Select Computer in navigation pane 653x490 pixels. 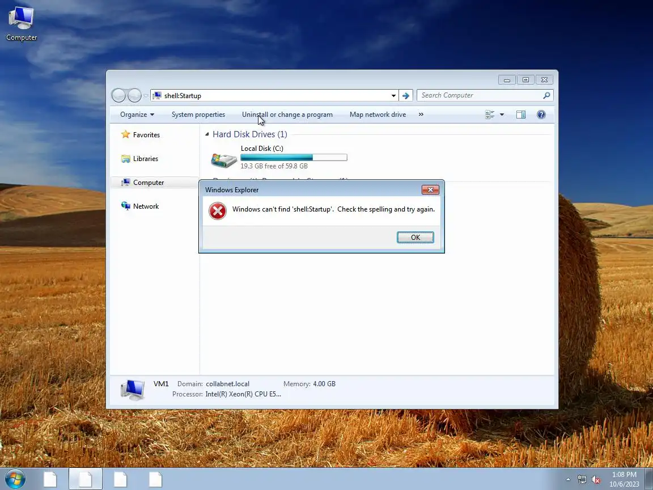click(149, 183)
